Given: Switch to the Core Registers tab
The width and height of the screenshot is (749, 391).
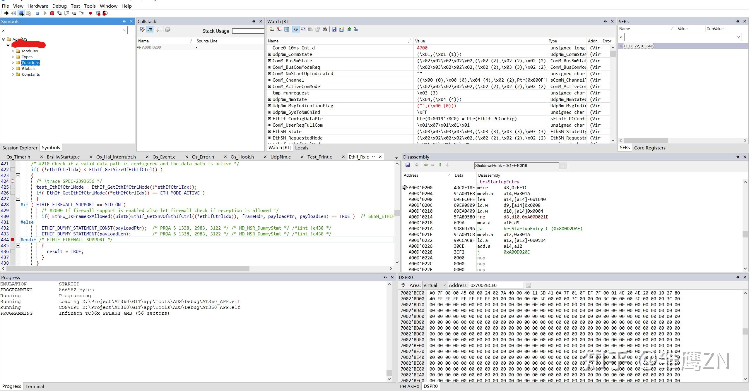Looking at the screenshot, I should click(649, 148).
